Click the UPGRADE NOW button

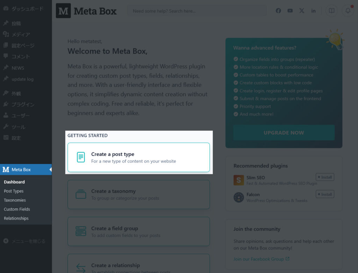tap(284, 133)
